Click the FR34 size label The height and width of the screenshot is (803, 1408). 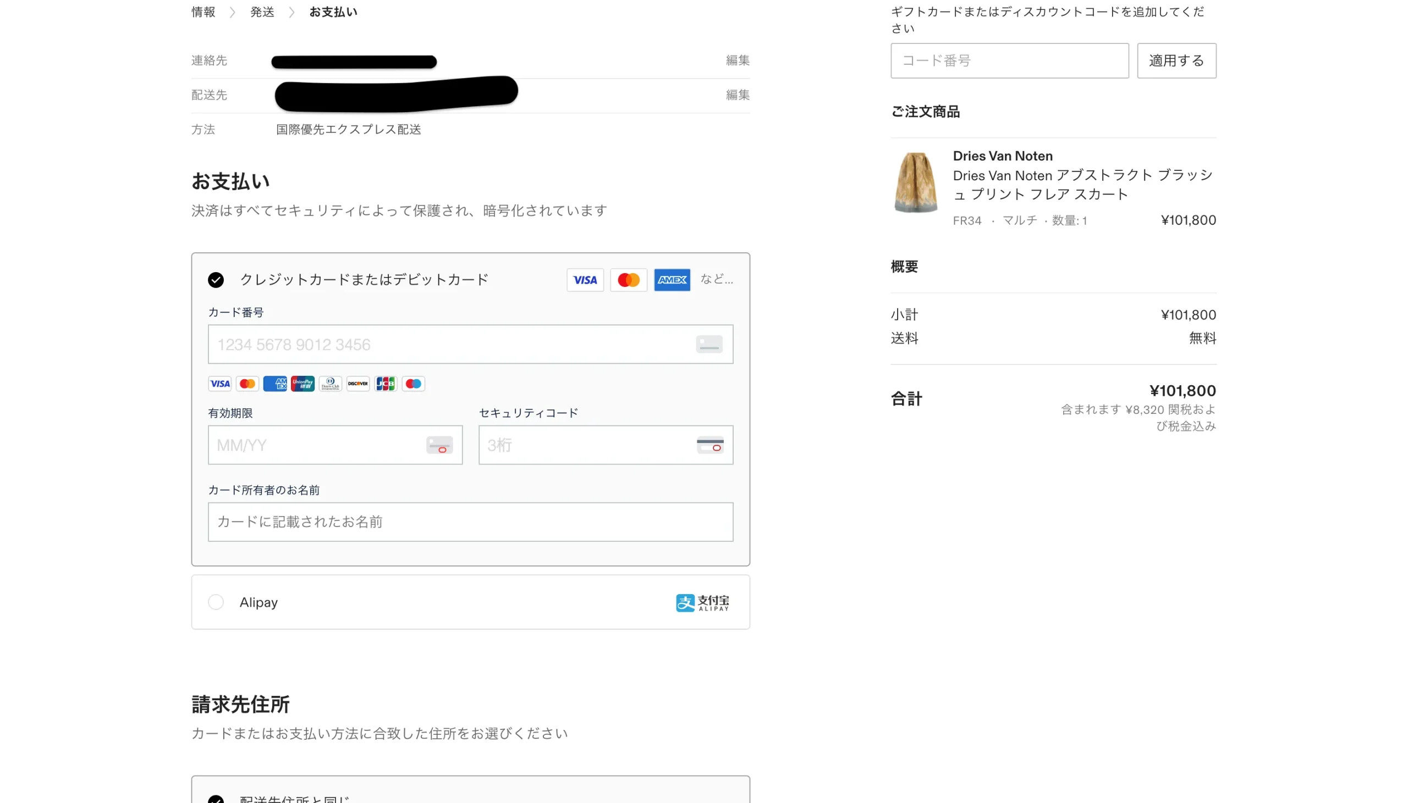click(x=966, y=220)
